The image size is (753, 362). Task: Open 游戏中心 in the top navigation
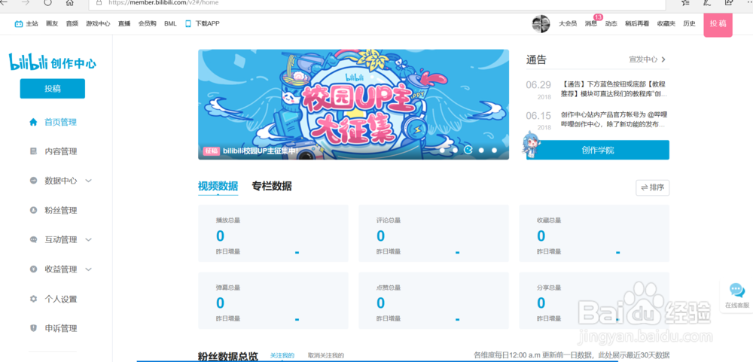98,23
